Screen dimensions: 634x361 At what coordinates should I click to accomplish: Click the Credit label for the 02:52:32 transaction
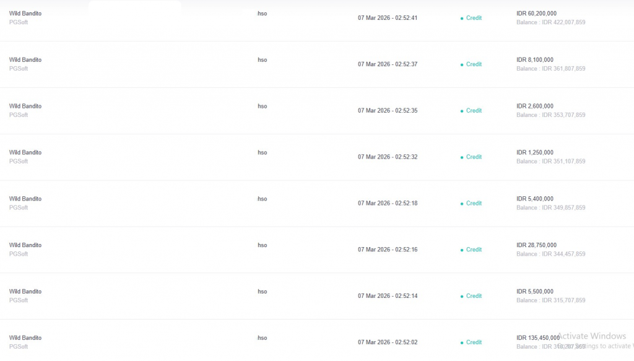[474, 157]
